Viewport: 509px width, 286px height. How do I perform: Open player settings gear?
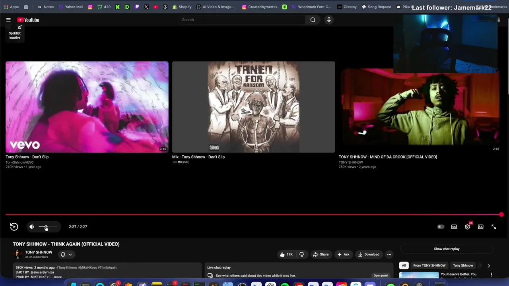point(467,227)
